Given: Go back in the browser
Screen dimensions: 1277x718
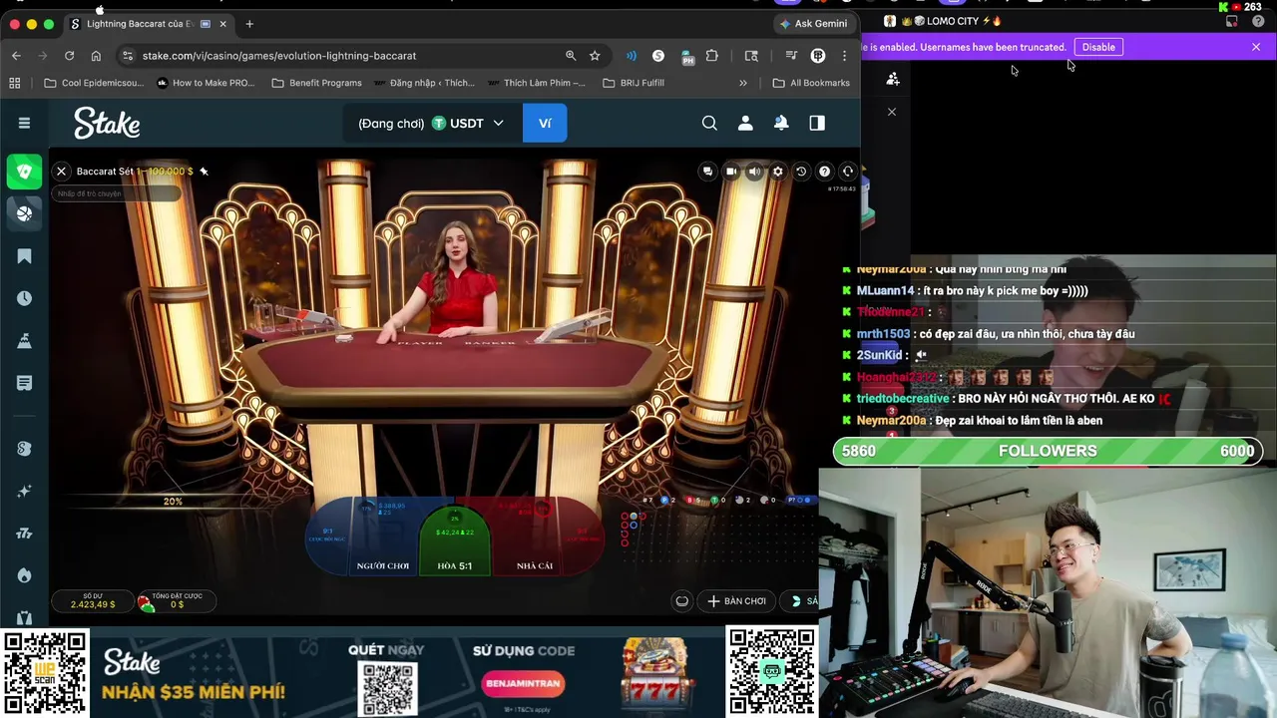Looking at the screenshot, I should click(16, 56).
